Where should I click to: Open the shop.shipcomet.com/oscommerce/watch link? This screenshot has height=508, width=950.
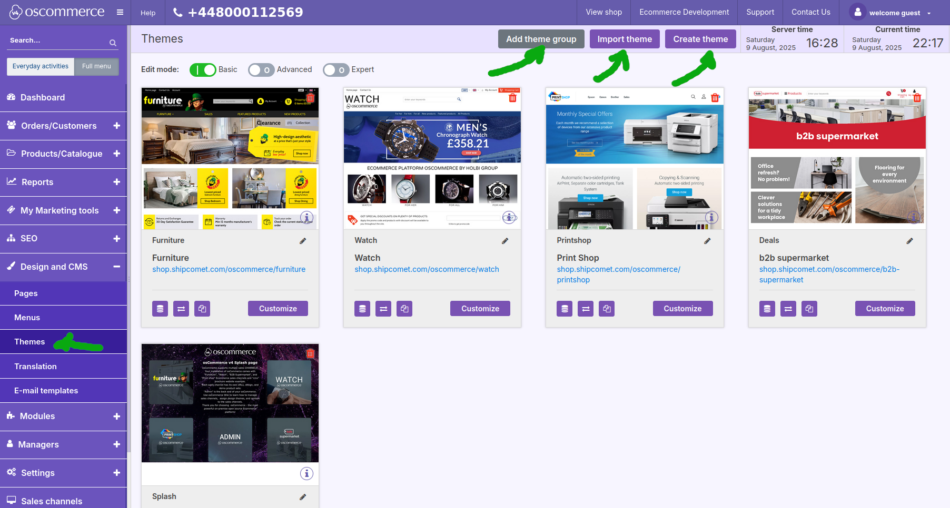coord(427,269)
